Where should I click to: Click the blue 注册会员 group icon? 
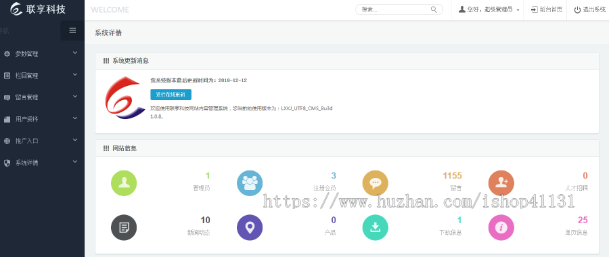[x=250, y=183]
